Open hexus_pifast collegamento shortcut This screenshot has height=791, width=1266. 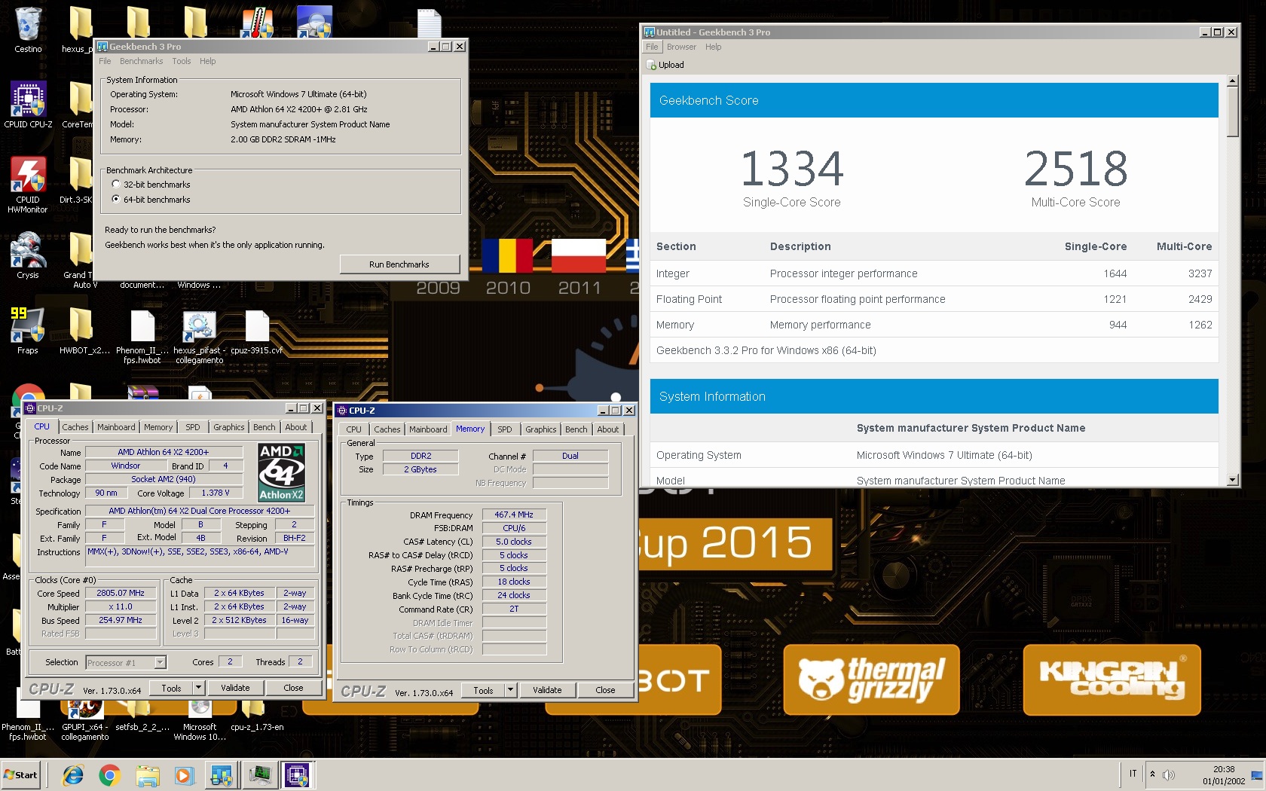tap(200, 335)
